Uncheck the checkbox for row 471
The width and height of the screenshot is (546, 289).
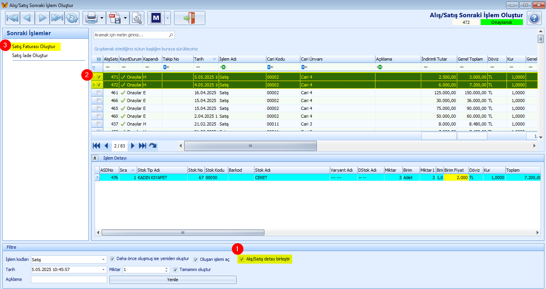[x=99, y=77]
